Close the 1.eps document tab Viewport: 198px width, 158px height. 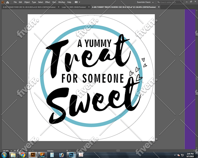tap(89, 7)
